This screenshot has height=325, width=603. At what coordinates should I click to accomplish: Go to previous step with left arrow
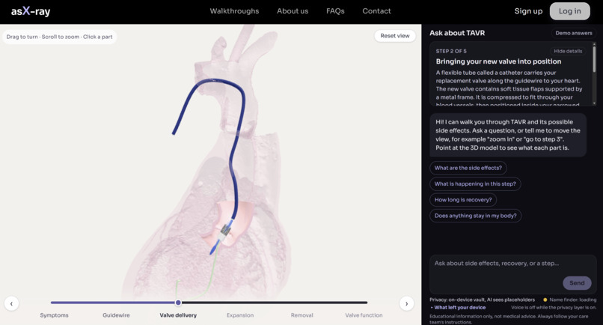tap(11, 303)
